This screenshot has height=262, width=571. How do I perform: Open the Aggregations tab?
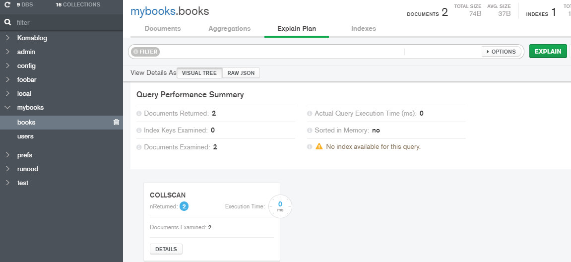pos(229,29)
